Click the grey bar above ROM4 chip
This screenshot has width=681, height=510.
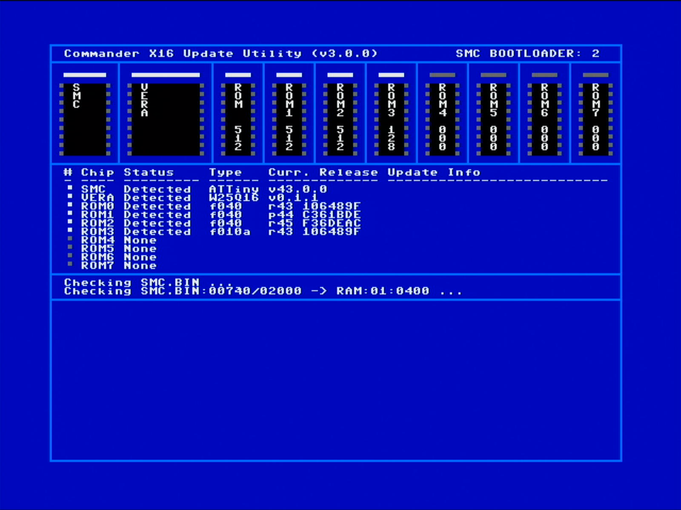[x=442, y=75]
